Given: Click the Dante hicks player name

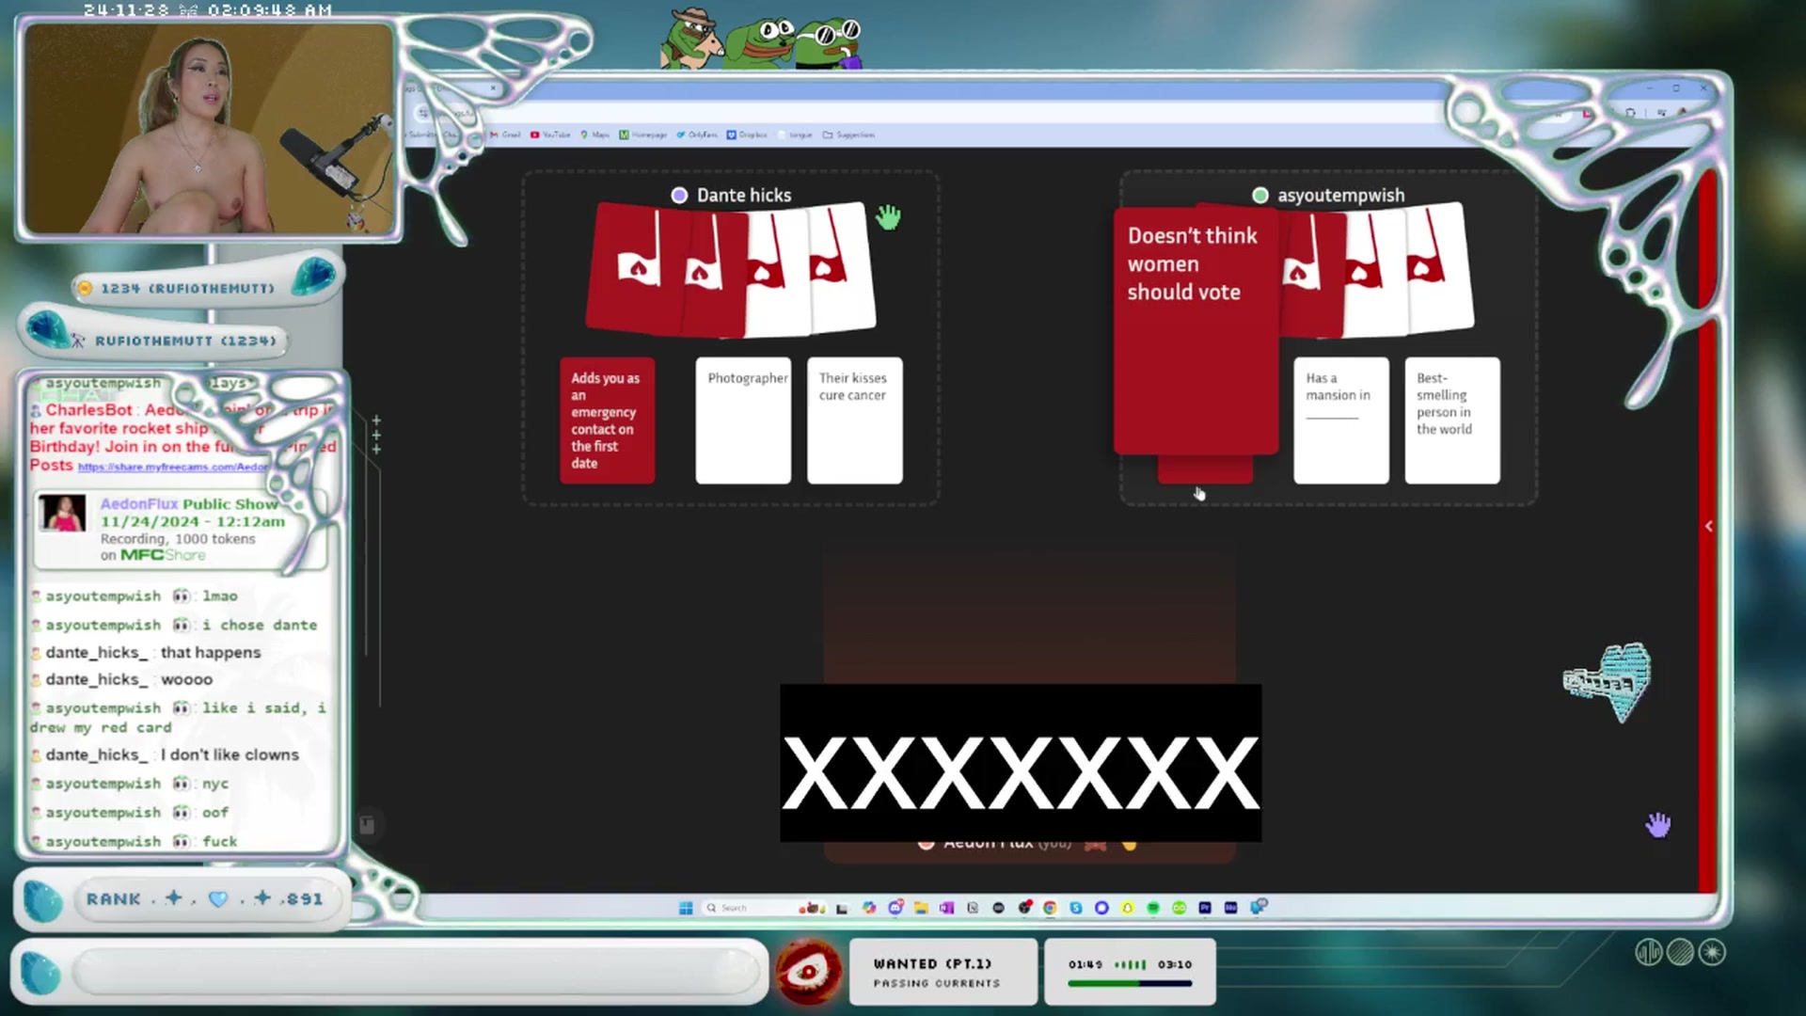Looking at the screenshot, I should pos(744,195).
